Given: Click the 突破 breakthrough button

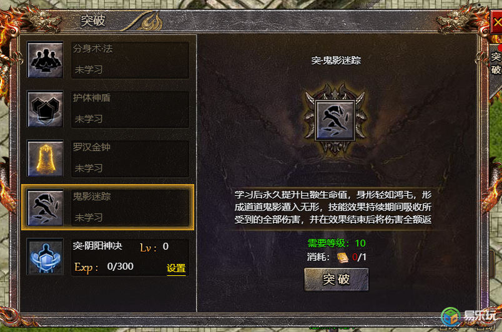Looking at the screenshot, I should pyautogui.click(x=336, y=280).
